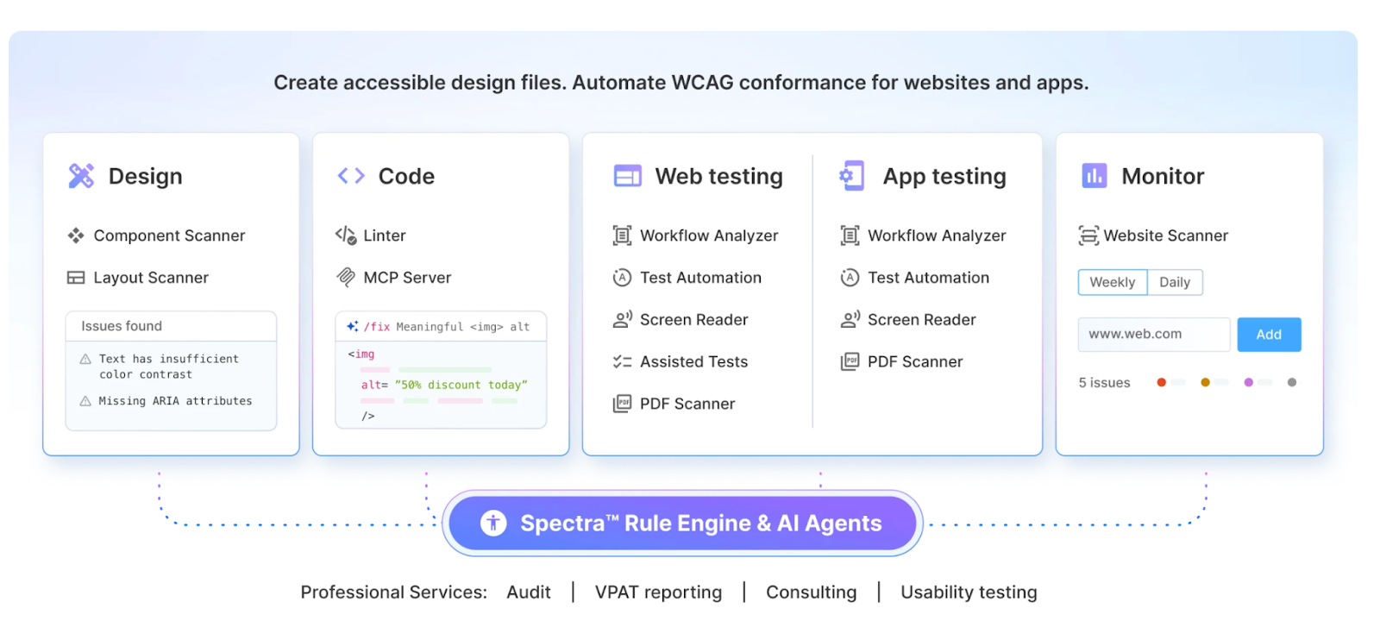The image size is (1380, 621).
Task: Click the Linter code-check icon
Action: tap(346, 235)
